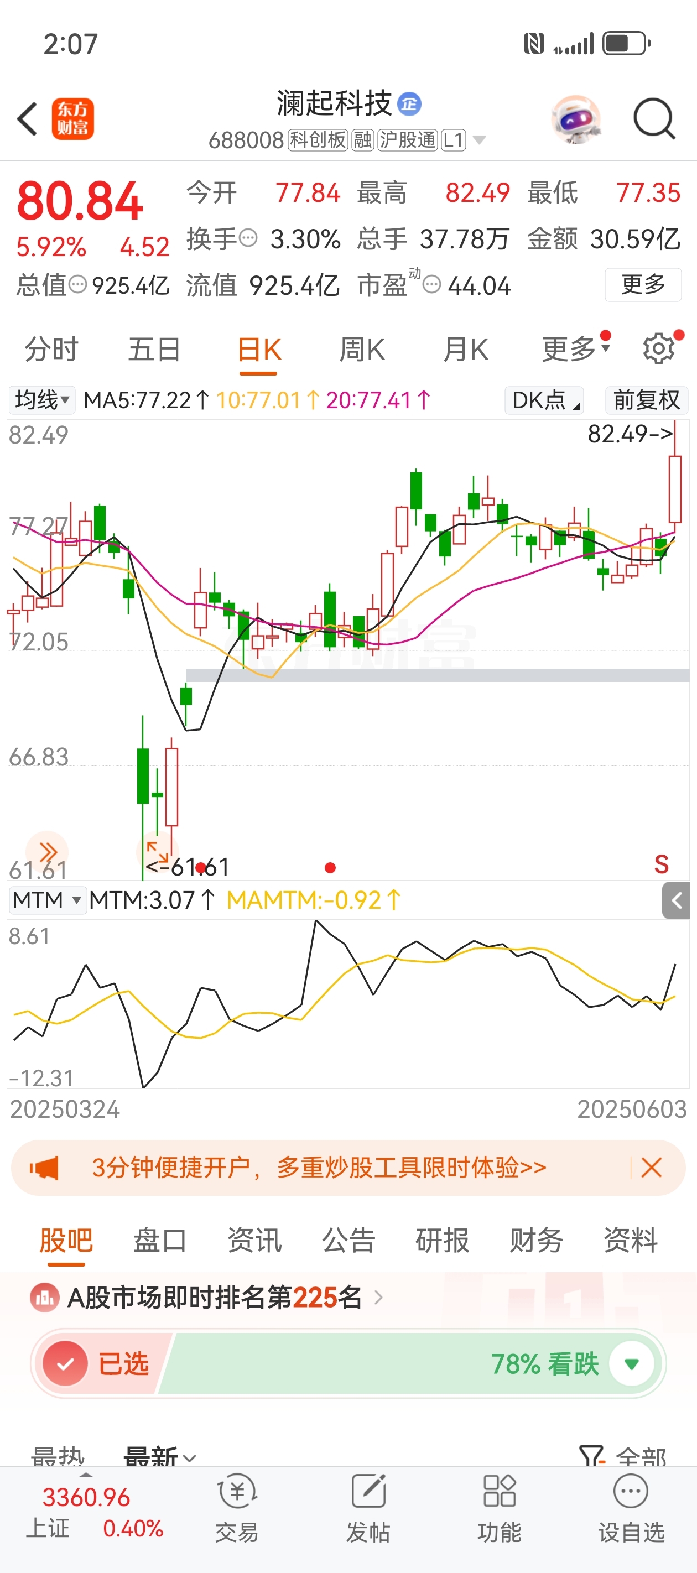
Task: Go back with the left arrow icon
Action: click(28, 118)
